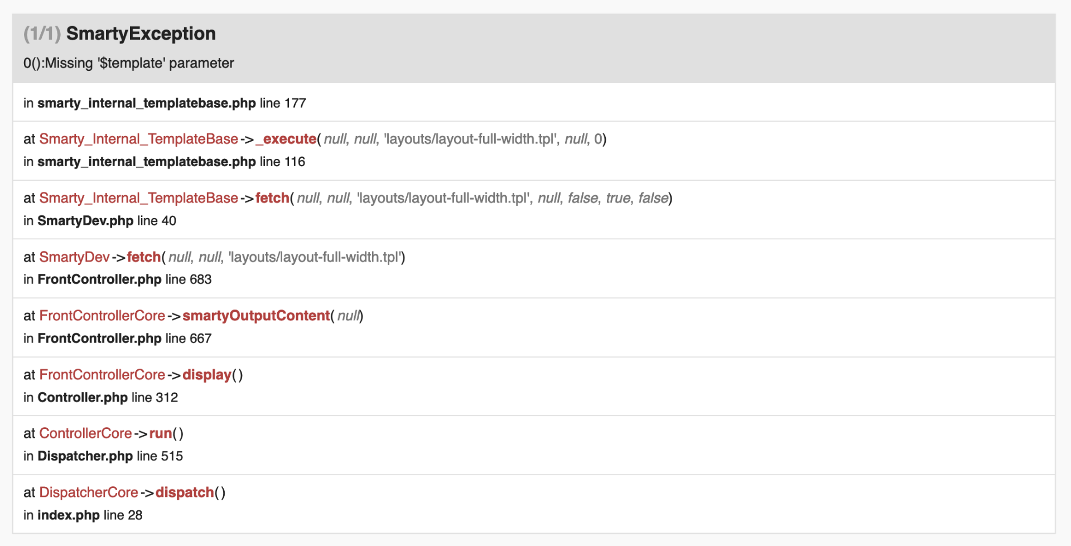Click FrontControllerCore before display
The height and width of the screenshot is (546, 1071).
click(x=102, y=375)
